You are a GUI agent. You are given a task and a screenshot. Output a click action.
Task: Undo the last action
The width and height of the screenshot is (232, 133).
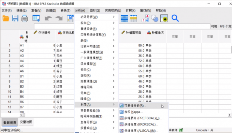coord(48,18)
